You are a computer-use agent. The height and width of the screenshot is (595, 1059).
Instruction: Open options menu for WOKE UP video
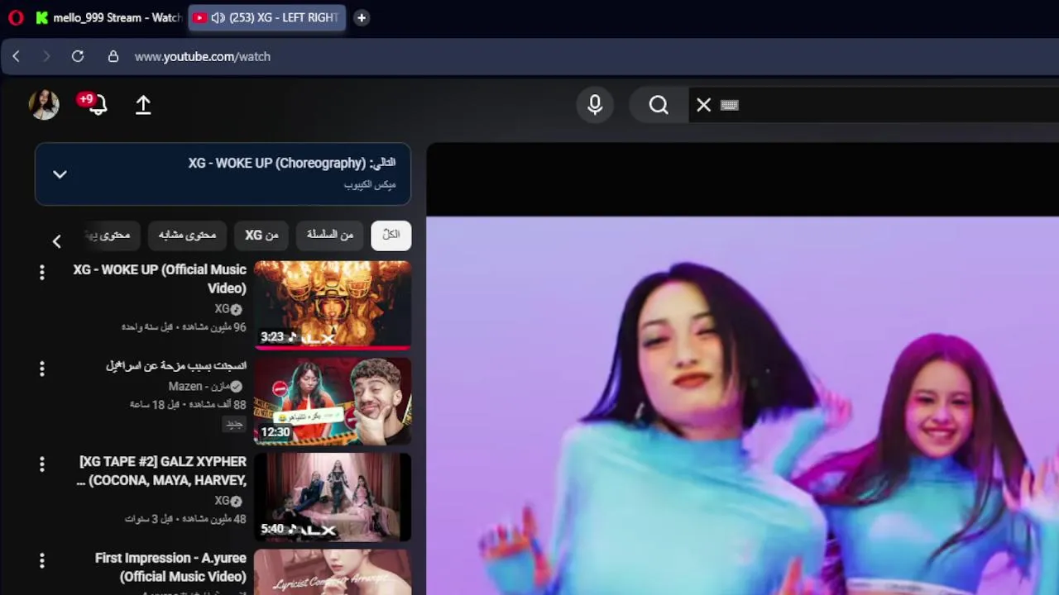point(41,272)
